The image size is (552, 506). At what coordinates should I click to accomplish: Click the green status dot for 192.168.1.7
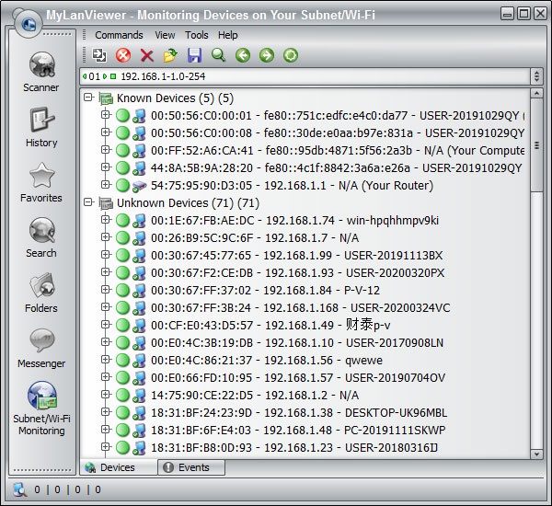(122, 238)
